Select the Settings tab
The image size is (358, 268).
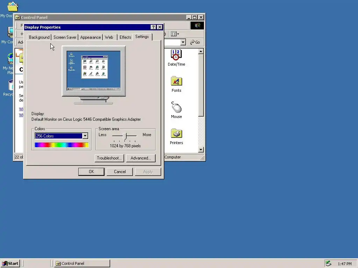142,37
